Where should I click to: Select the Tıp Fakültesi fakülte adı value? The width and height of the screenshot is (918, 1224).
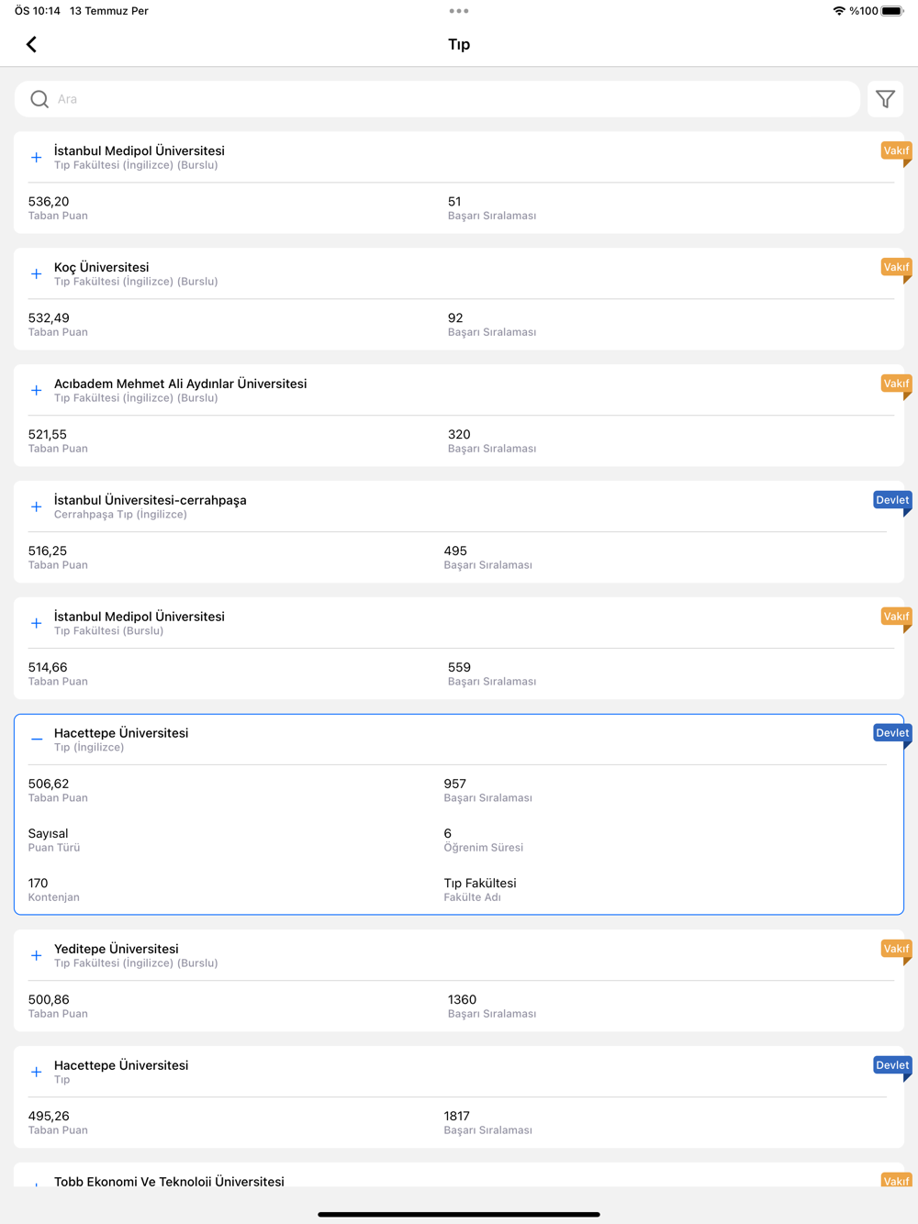click(480, 884)
